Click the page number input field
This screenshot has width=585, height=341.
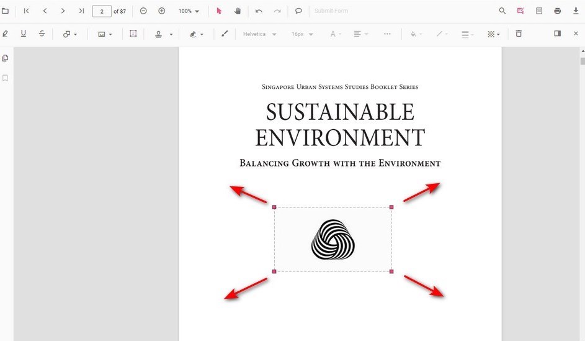pyautogui.click(x=102, y=11)
